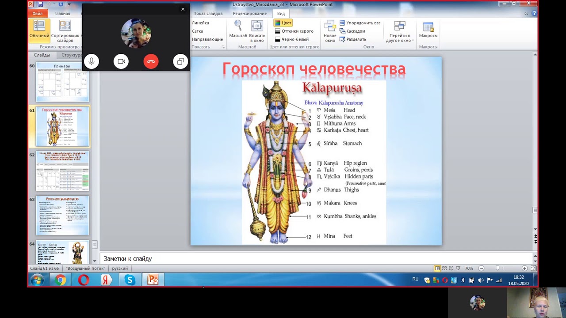Start slideshow from status bar icon
Viewport: 566px width, 318px height.
point(458,268)
